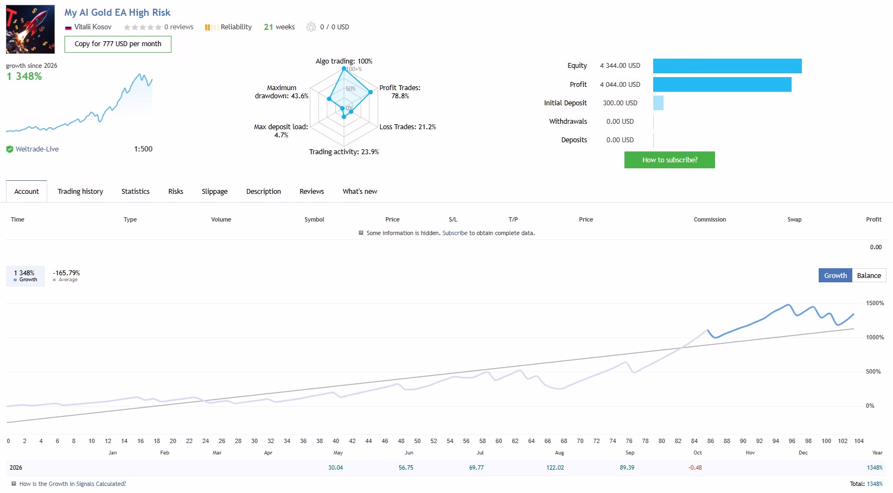Open the Slippage tab
Viewport: 893px width, 493px height.
[215, 192]
